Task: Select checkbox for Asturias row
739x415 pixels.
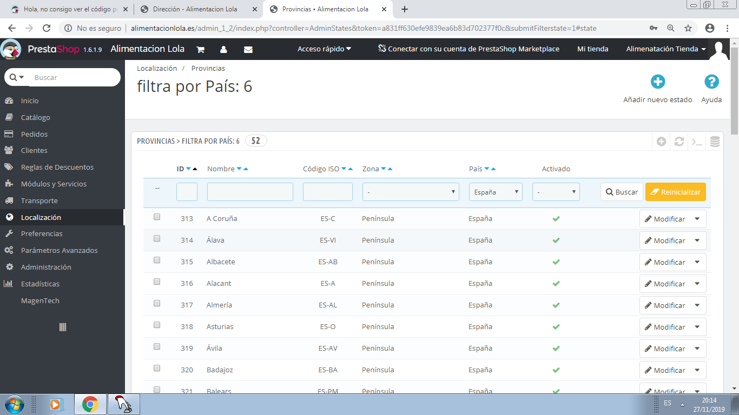Action: click(x=157, y=325)
